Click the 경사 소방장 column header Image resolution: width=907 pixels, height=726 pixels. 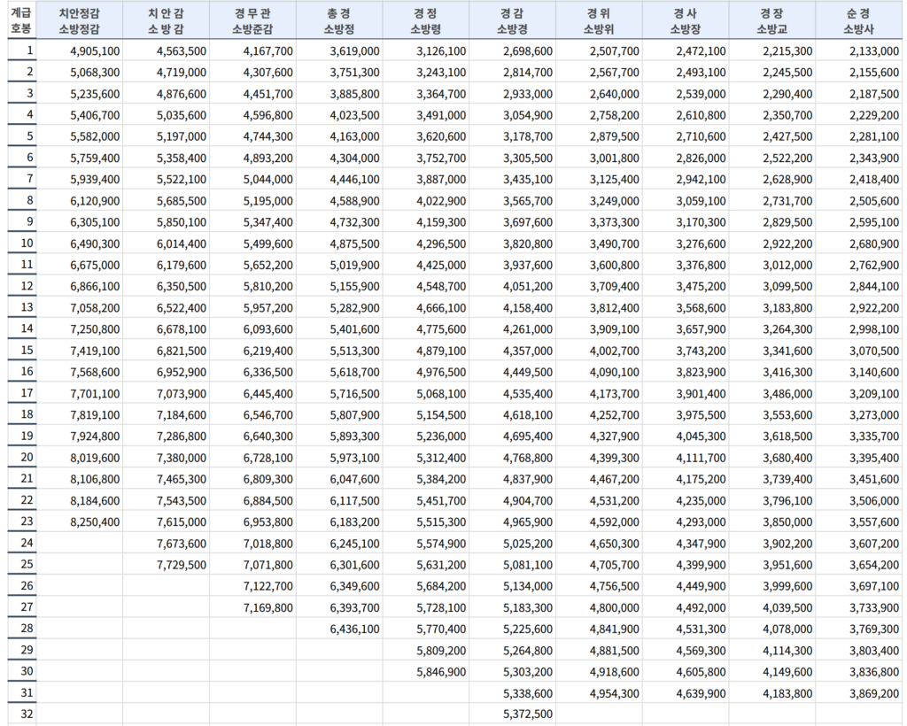coord(686,20)
